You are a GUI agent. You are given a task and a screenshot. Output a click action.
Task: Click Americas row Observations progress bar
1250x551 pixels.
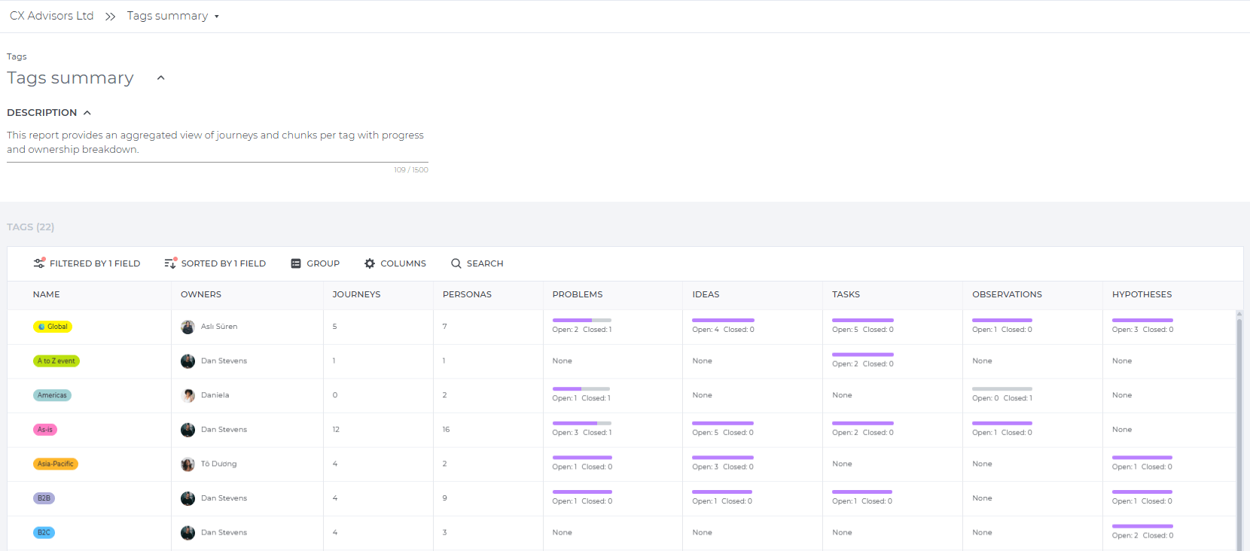tap(1002, 389)
